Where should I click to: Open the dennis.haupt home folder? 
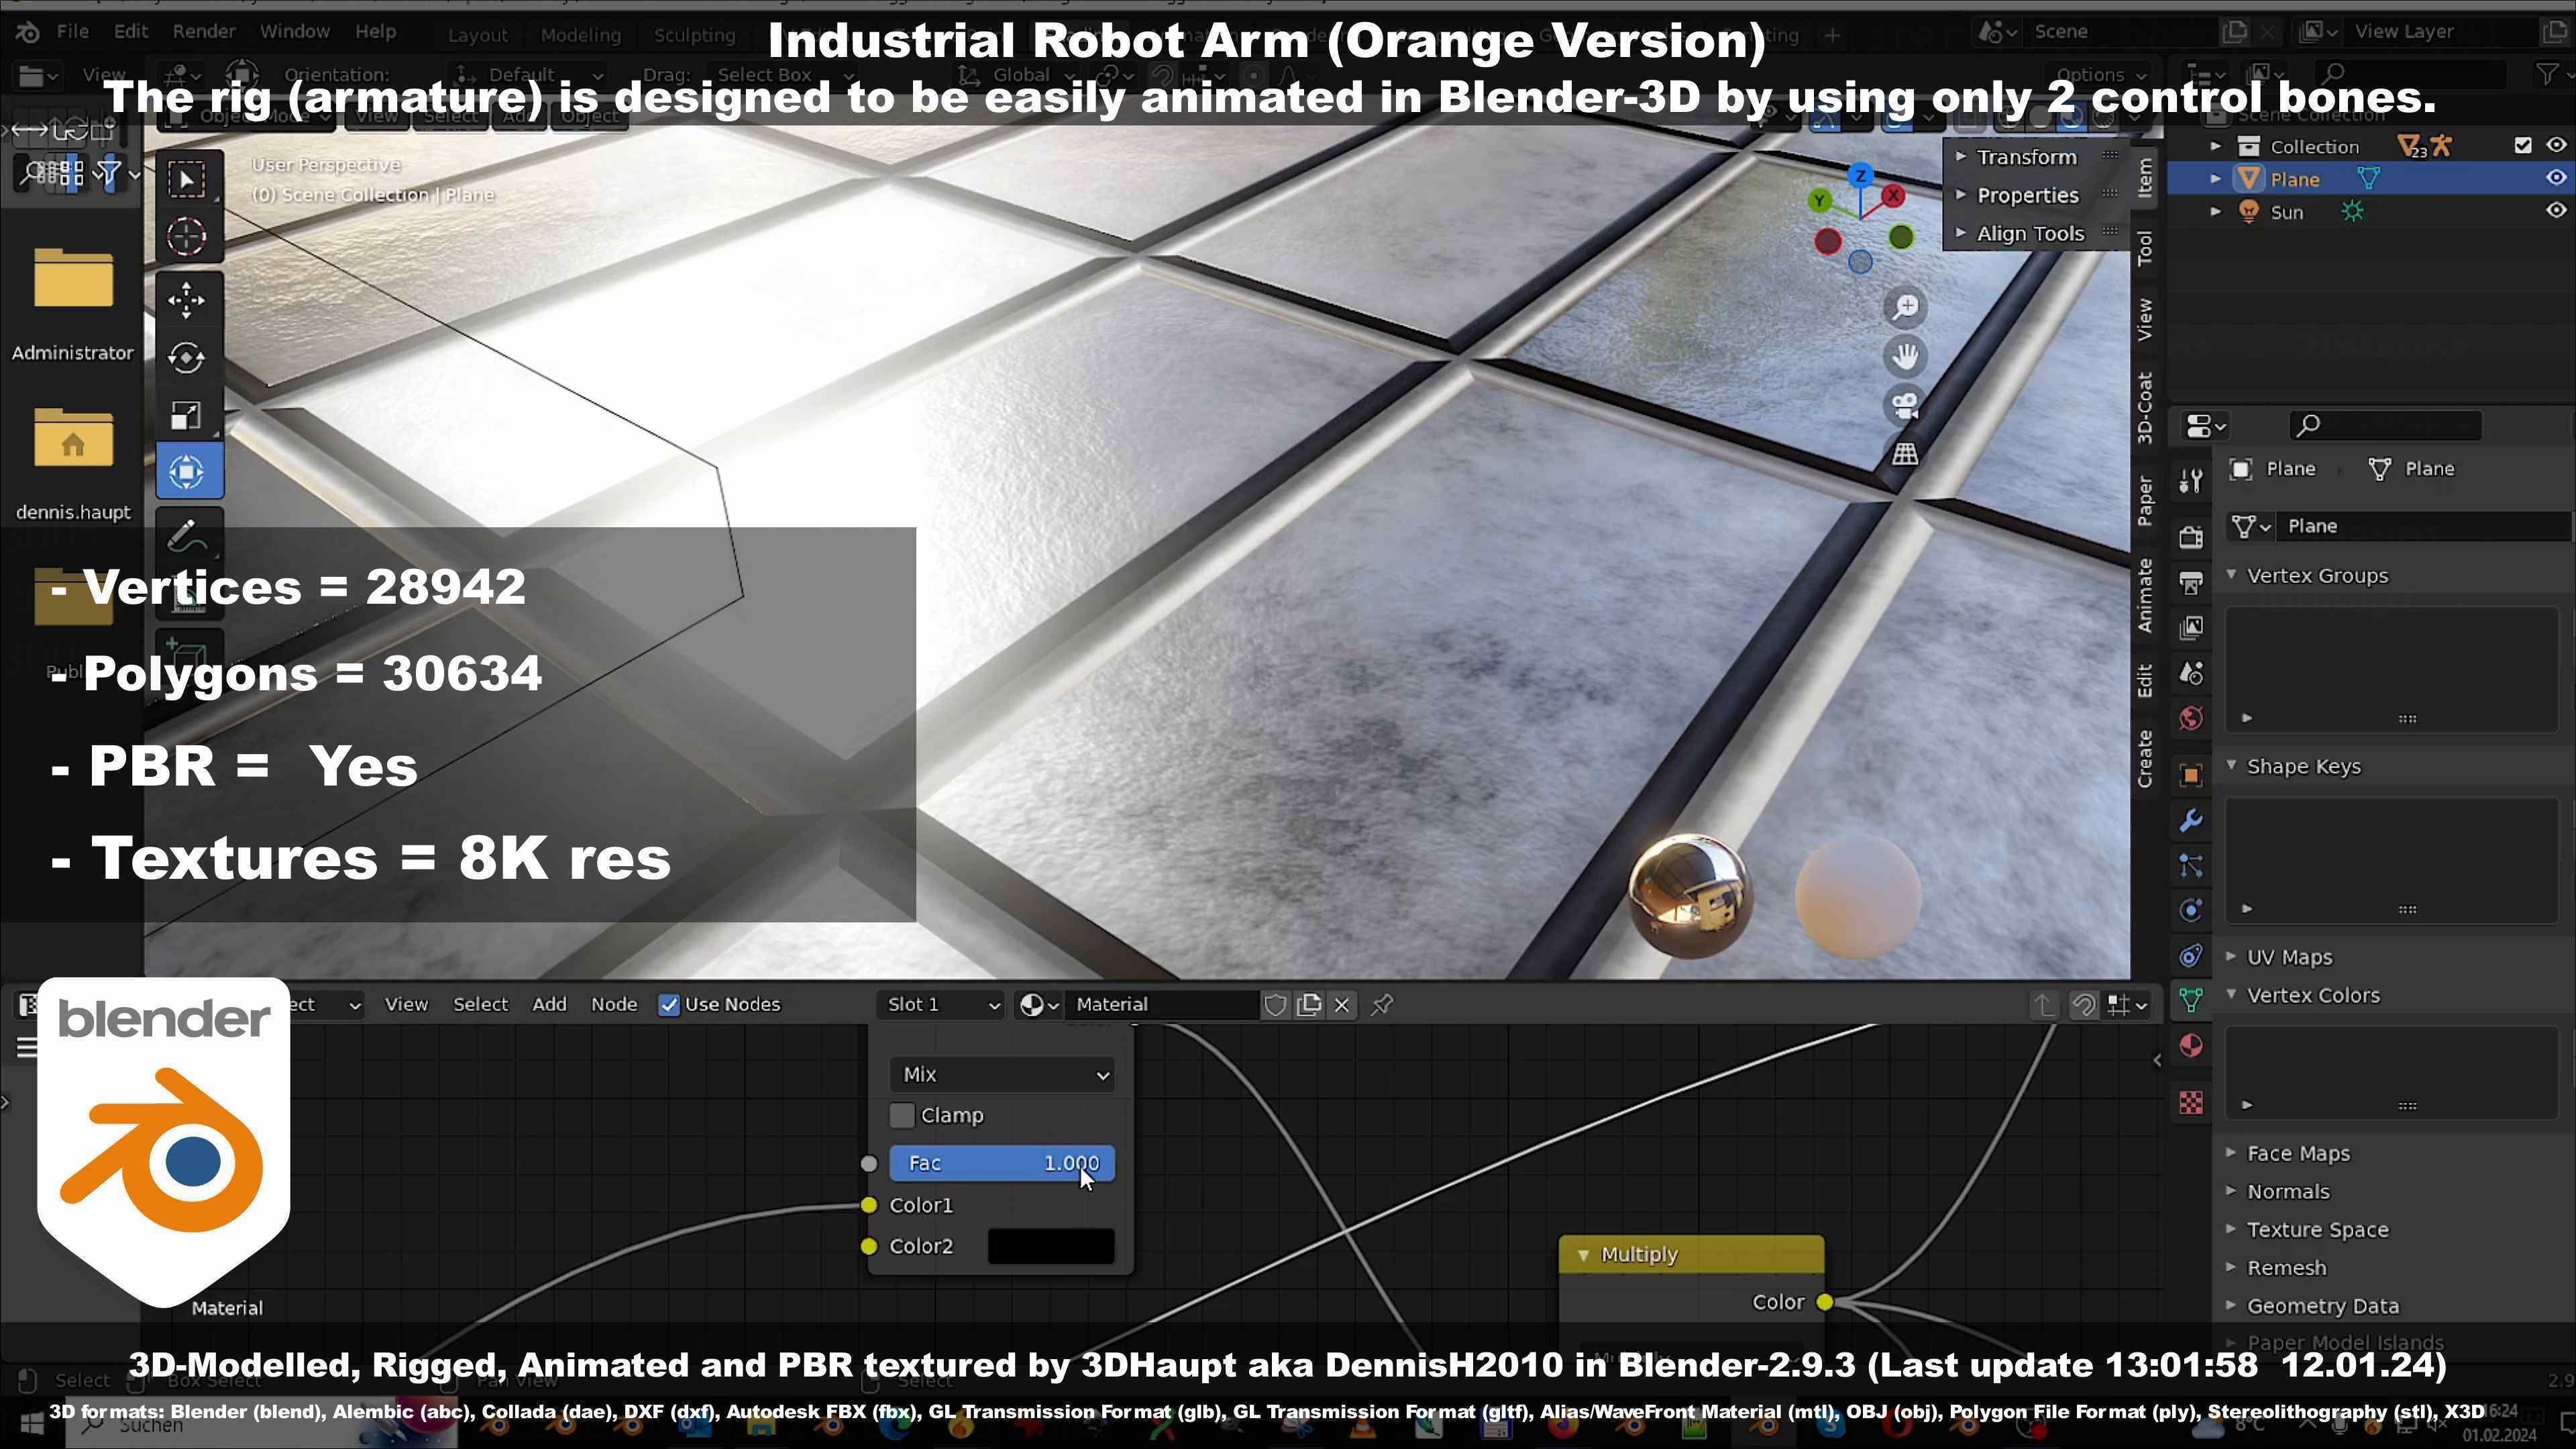[73, 464]
